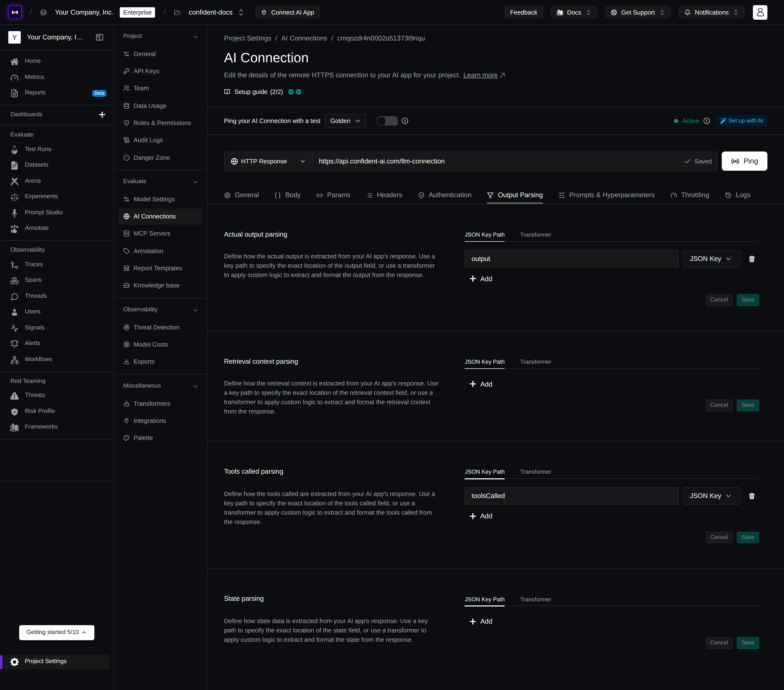Delete the output key path row
Image resolution: width=784 pixels, height=690 pixels.
coord(751,259)
